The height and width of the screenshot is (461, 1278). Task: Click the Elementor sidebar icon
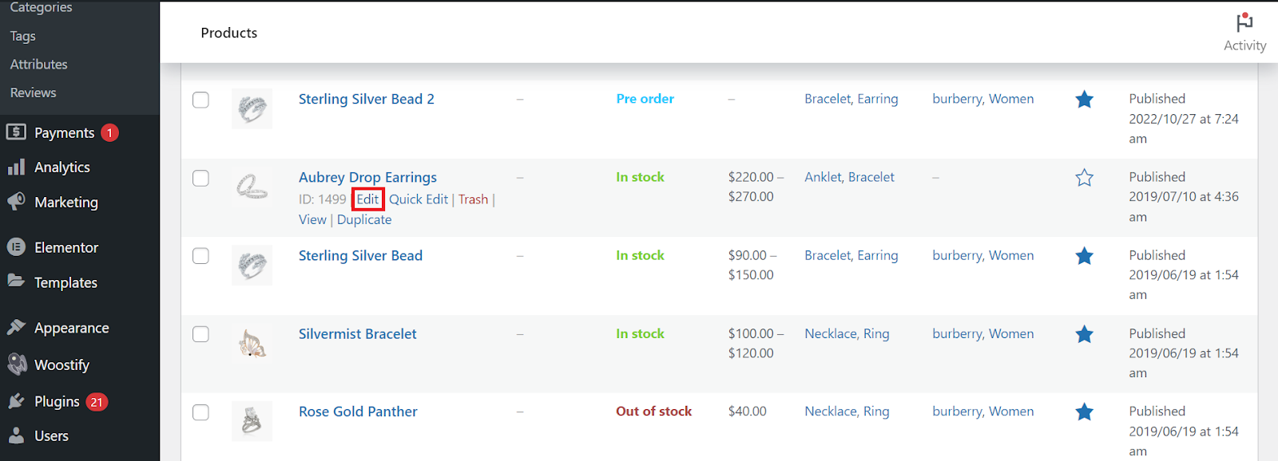point(17,247)
